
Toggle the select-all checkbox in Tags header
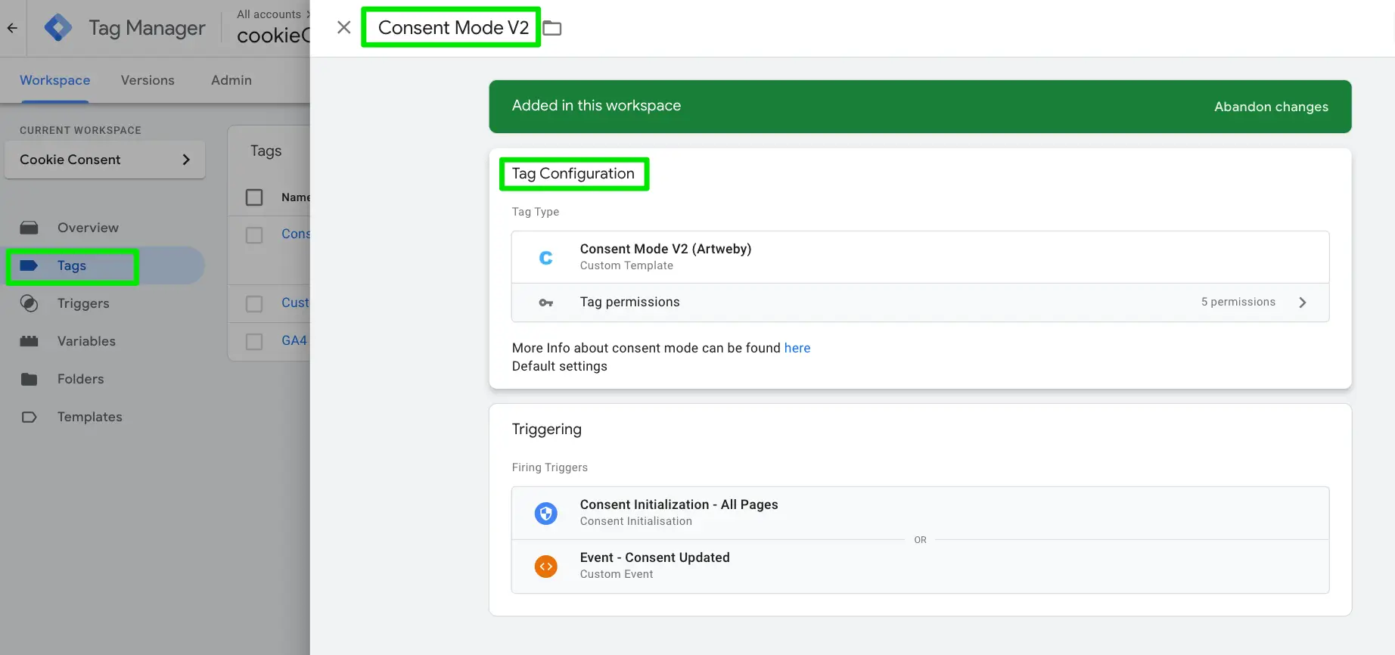[x=254, y=197]
